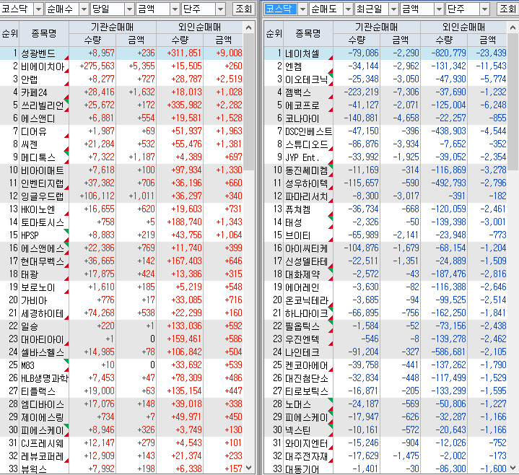Open the 단주 dropdown in left panel
Viewport: 519px width, 475px height.
click(x=220, y=9)
